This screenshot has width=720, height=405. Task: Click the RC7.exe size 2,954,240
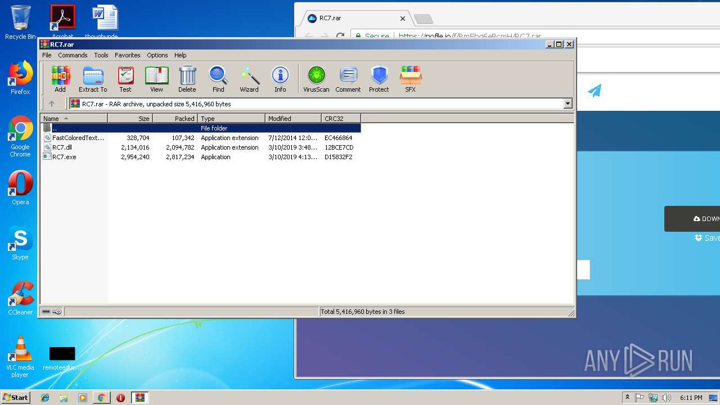pos(135,157)
